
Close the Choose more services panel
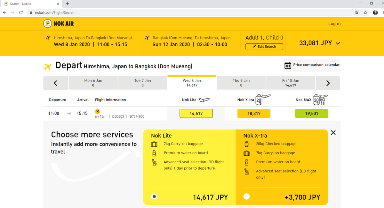tap(333, 133)
